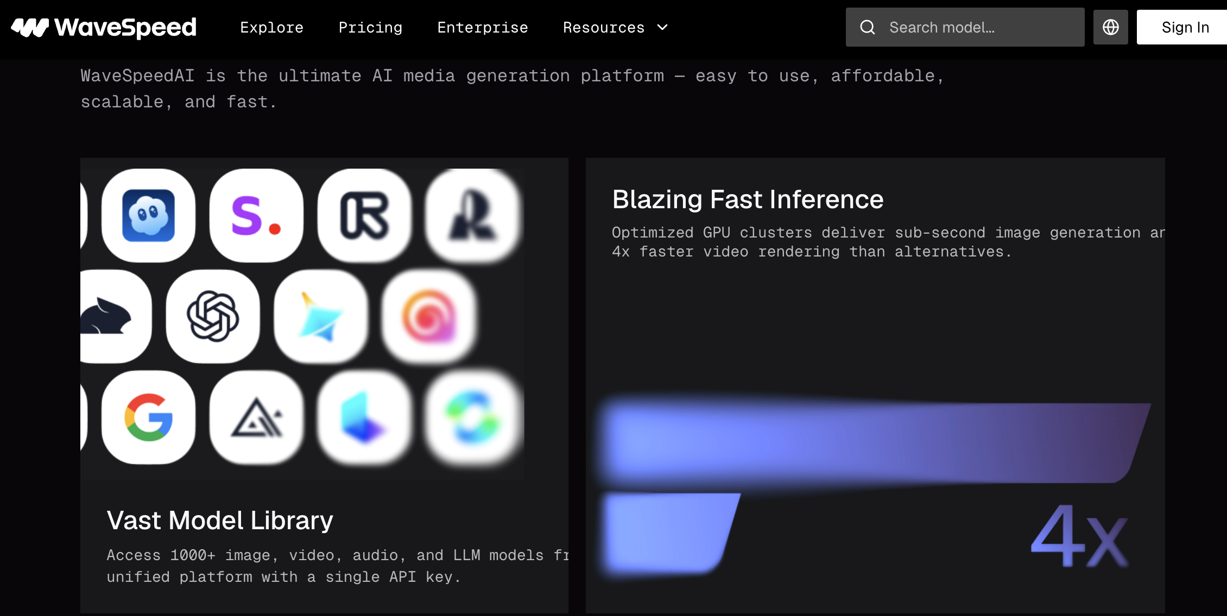Open the globe language selector

tap(1111, 27)
